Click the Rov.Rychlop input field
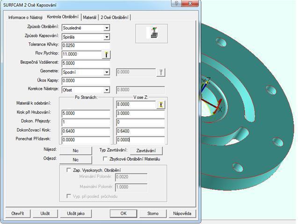The width and height of the screenshot is (298, 224). (82, 54)
